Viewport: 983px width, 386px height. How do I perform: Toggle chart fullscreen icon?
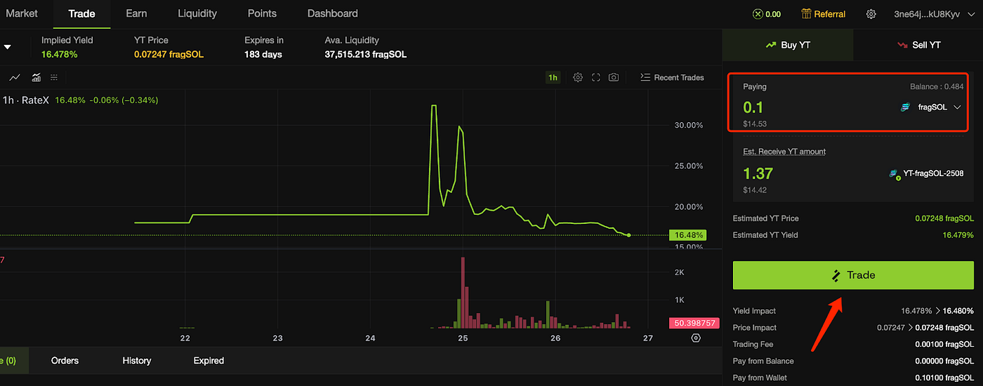(595, 77)
